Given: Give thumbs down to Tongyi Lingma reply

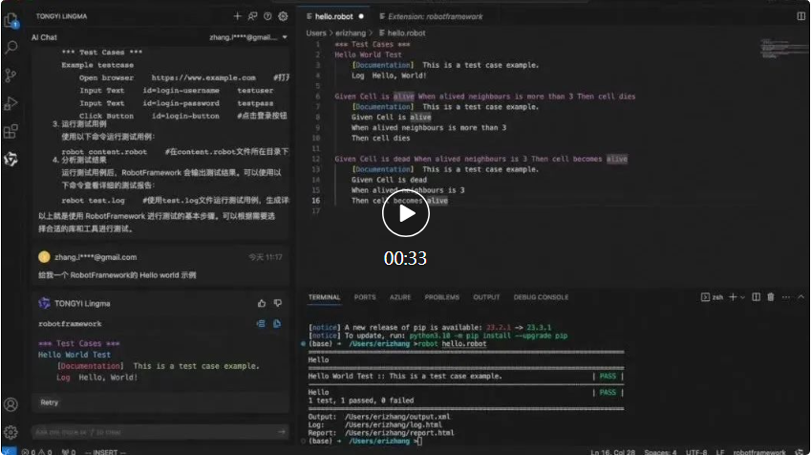Looking at the screenshot, I should [278, 303].
